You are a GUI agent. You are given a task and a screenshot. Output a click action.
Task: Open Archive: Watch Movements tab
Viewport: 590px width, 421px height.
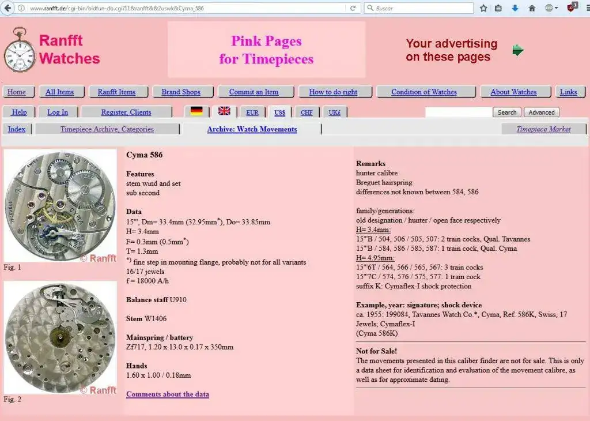click(x=252, y=129)
